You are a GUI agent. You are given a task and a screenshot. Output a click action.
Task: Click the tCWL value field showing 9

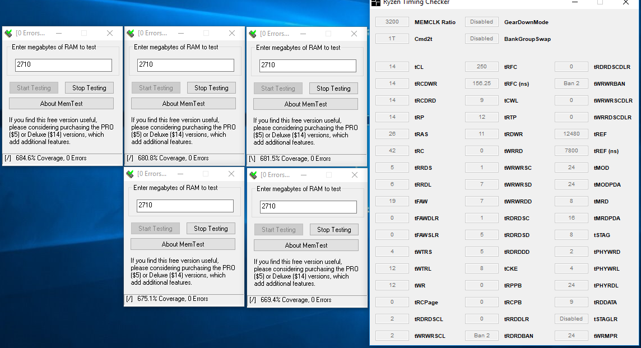click(x=481, y=100)
